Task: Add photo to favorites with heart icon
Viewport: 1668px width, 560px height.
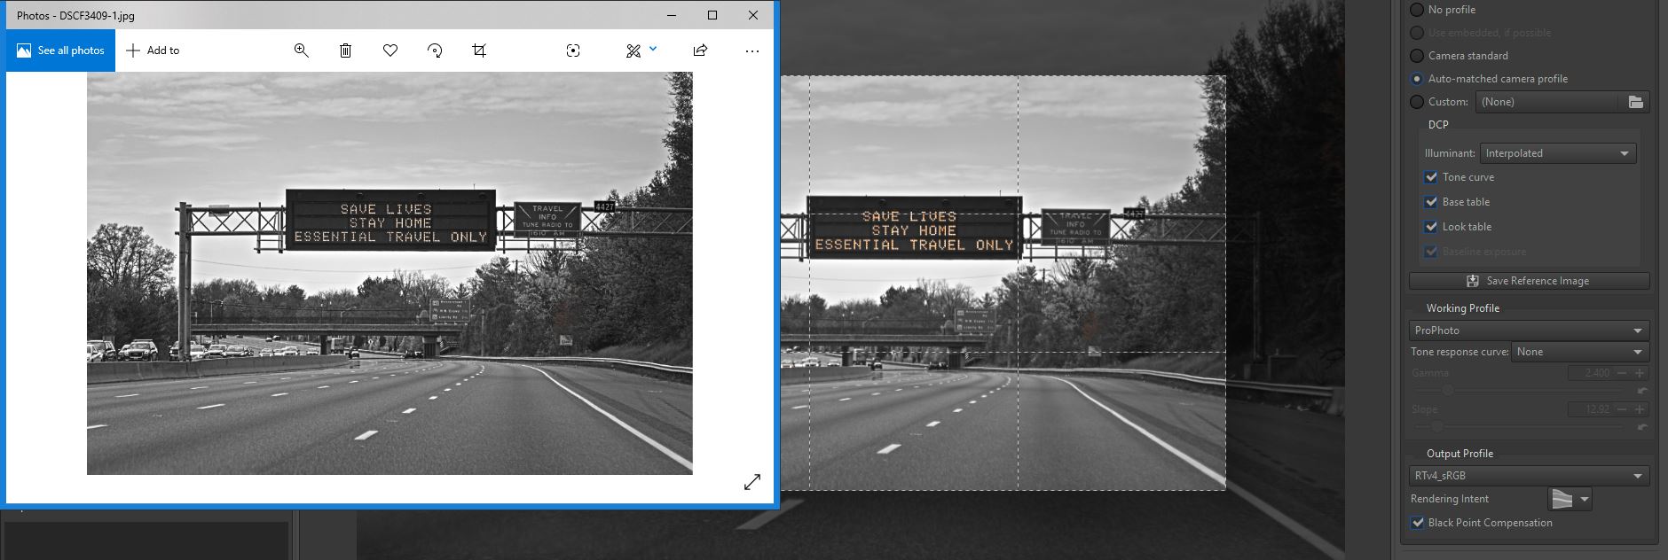Action: 390,51
